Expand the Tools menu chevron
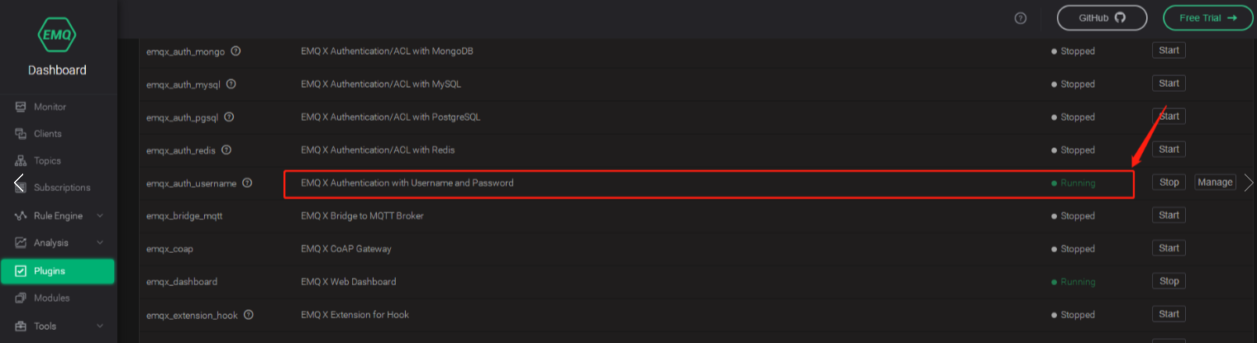This screenshot has height=343, width=1257. tap(100, 326)
